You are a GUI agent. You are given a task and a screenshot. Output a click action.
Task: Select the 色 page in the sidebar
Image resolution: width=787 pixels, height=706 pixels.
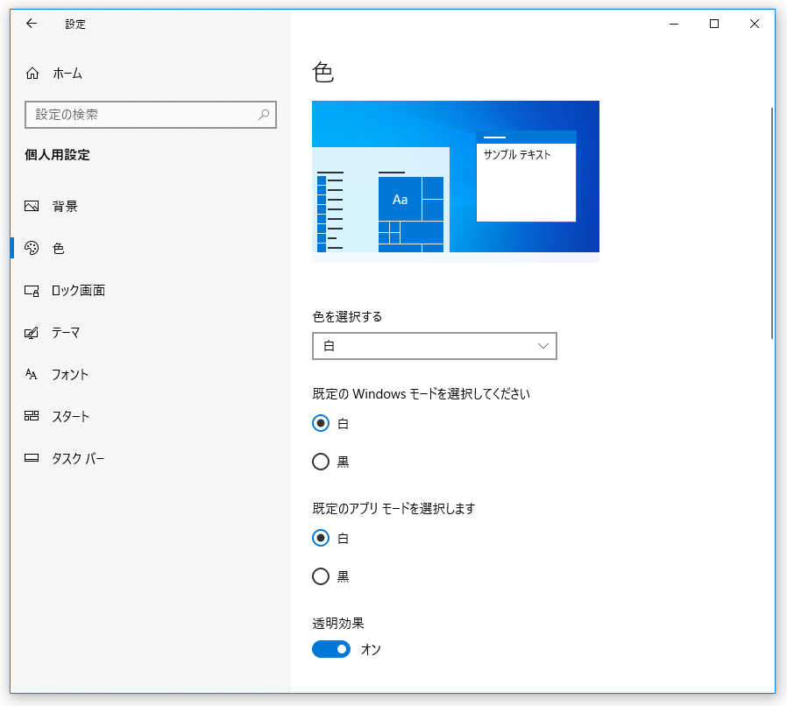click(151, 249)
